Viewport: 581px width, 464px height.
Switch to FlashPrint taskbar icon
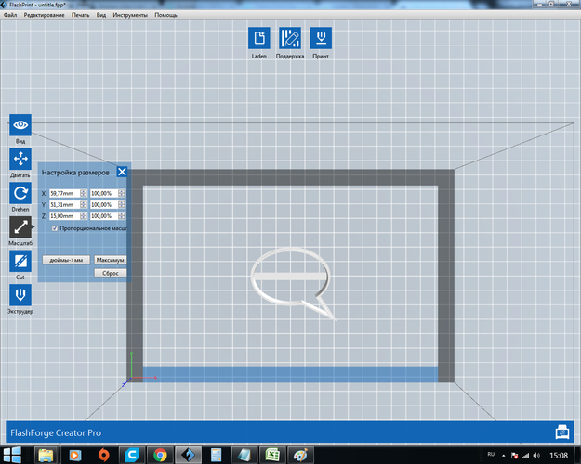tap(188, 455)
